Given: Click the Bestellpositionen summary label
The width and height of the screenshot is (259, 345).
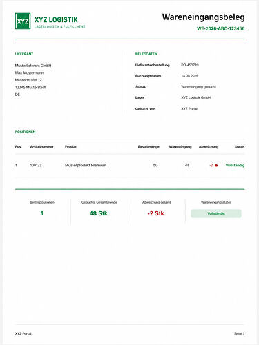Looking at the screenshot, I should pyautogui.click(x=42, y=202).
